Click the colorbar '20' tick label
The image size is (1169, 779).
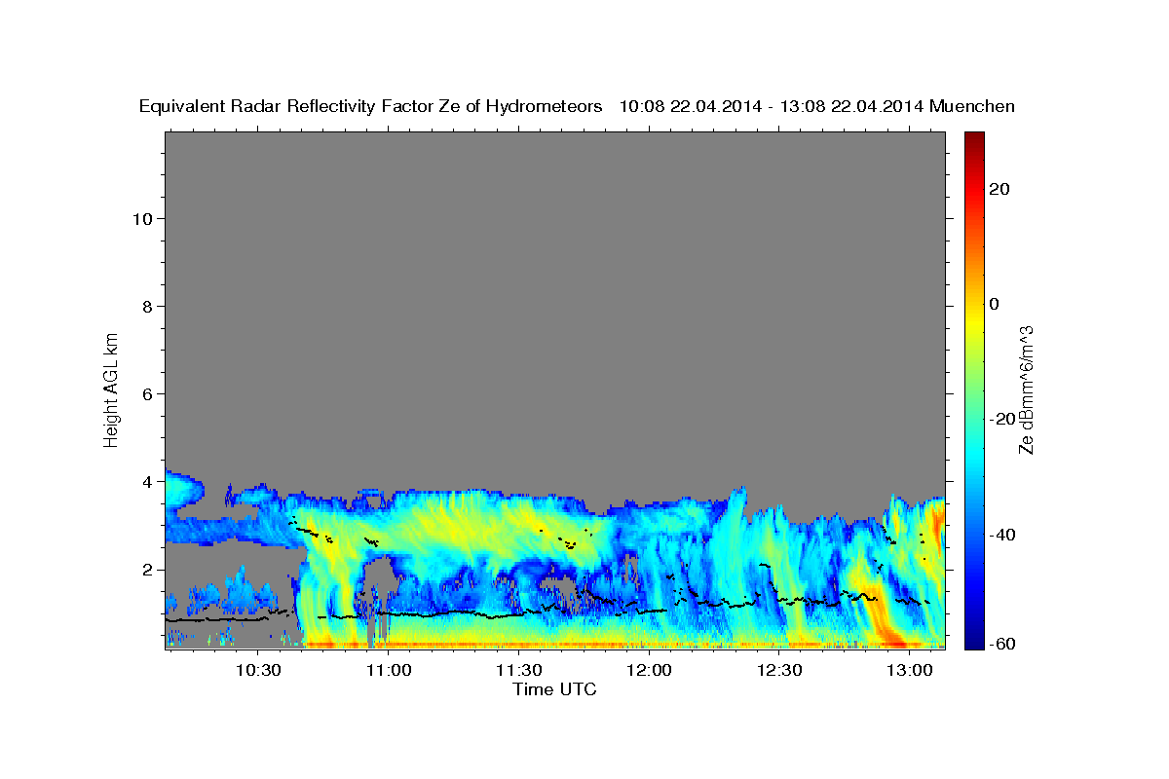(x=999, y=189)
